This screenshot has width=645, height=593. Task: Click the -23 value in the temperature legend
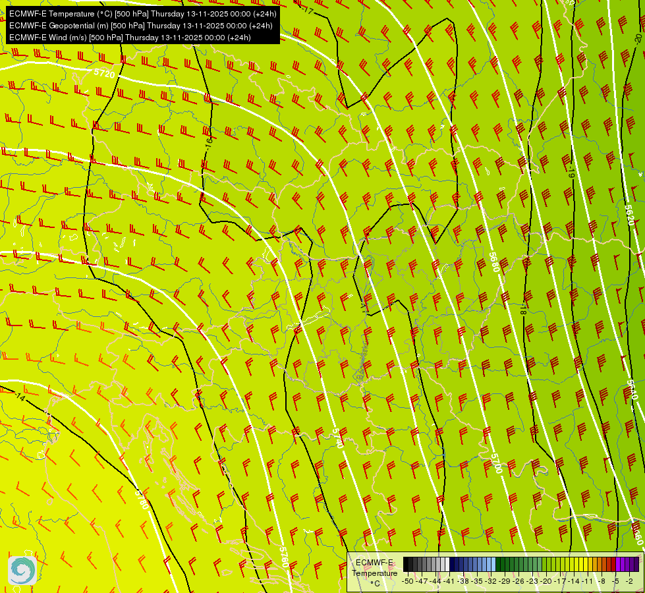click(532, 581)
